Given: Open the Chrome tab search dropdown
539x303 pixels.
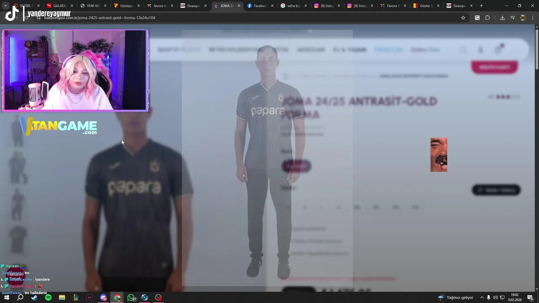Looking at the screenshot, I should tap(5, 6).
